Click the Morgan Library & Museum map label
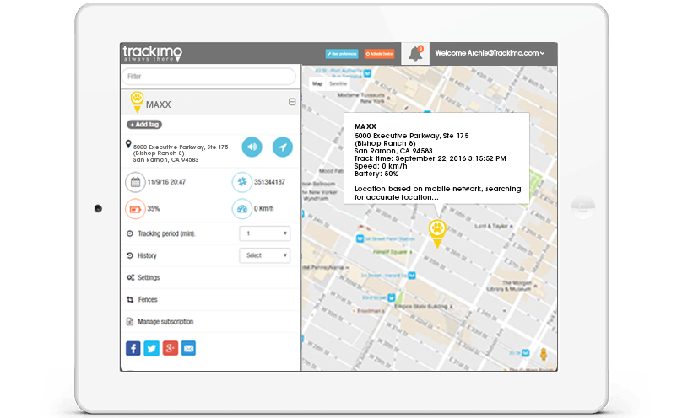 click(x=510, y=286)
